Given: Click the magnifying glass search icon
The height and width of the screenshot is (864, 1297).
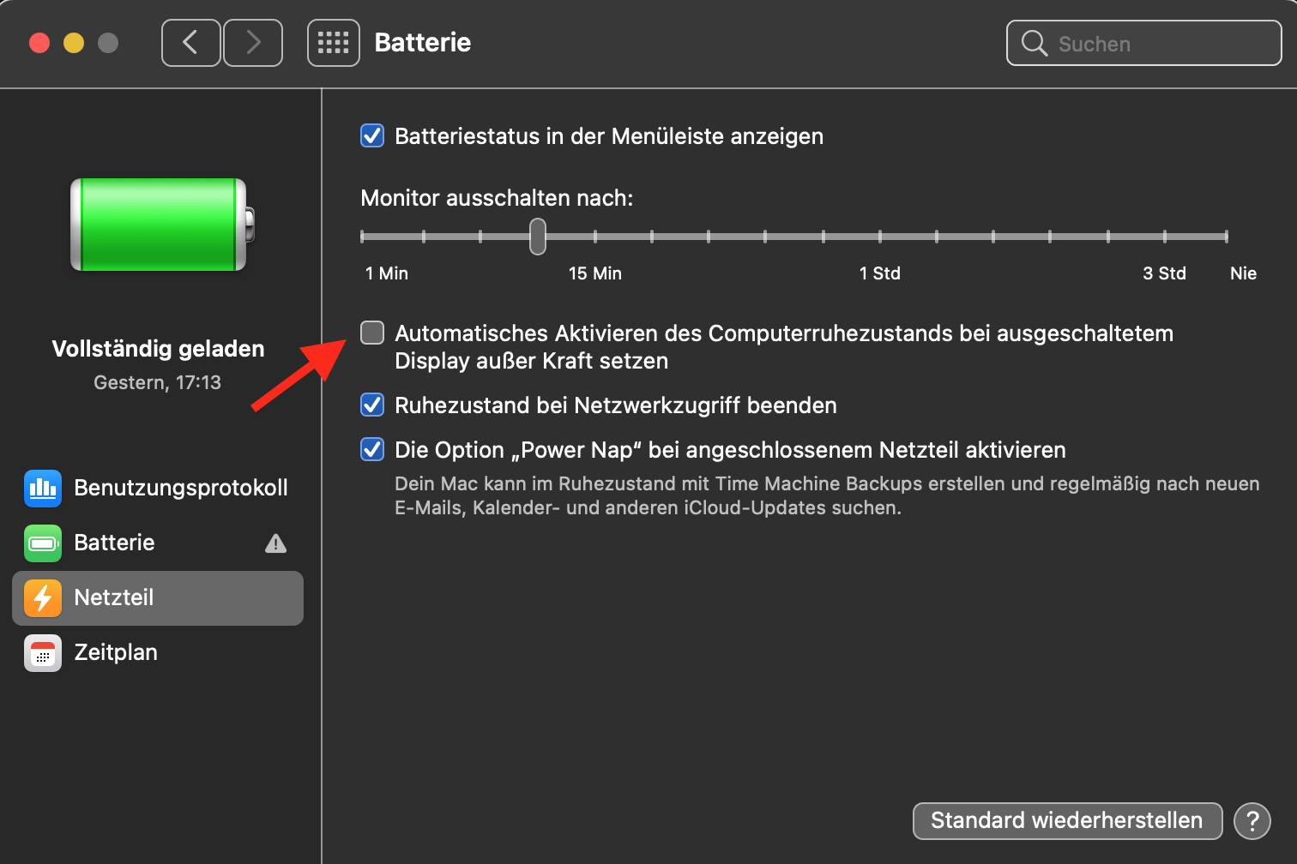Looking at the screenshot, I should pyautogui.click(x=1035, y=44).
